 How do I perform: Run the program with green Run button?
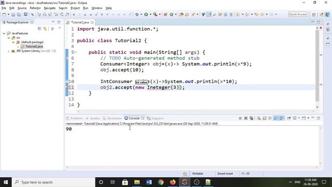146,15
